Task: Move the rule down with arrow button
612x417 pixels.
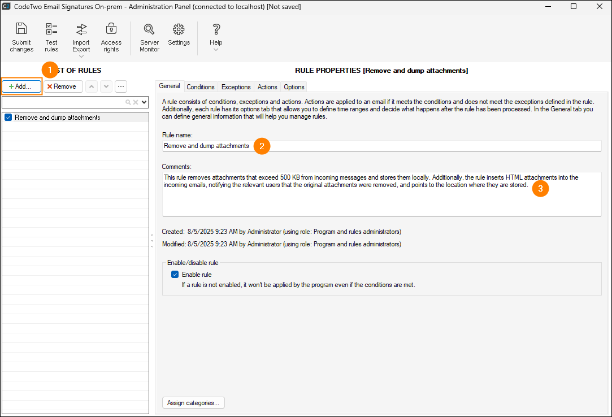Action: click(106, 86)
